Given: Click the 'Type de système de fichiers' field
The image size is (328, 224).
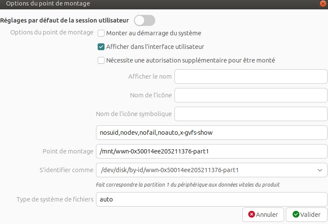Looking at the screenshot, I should tap(212, 199).
